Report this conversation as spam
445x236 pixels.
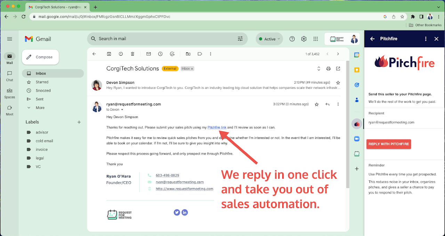coord(121,54)
